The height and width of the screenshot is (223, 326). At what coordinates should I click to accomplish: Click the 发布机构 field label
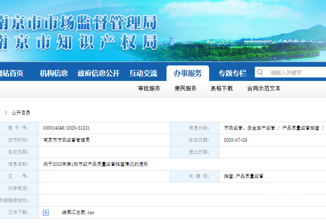pyautogui.click(x=18, y=140)
